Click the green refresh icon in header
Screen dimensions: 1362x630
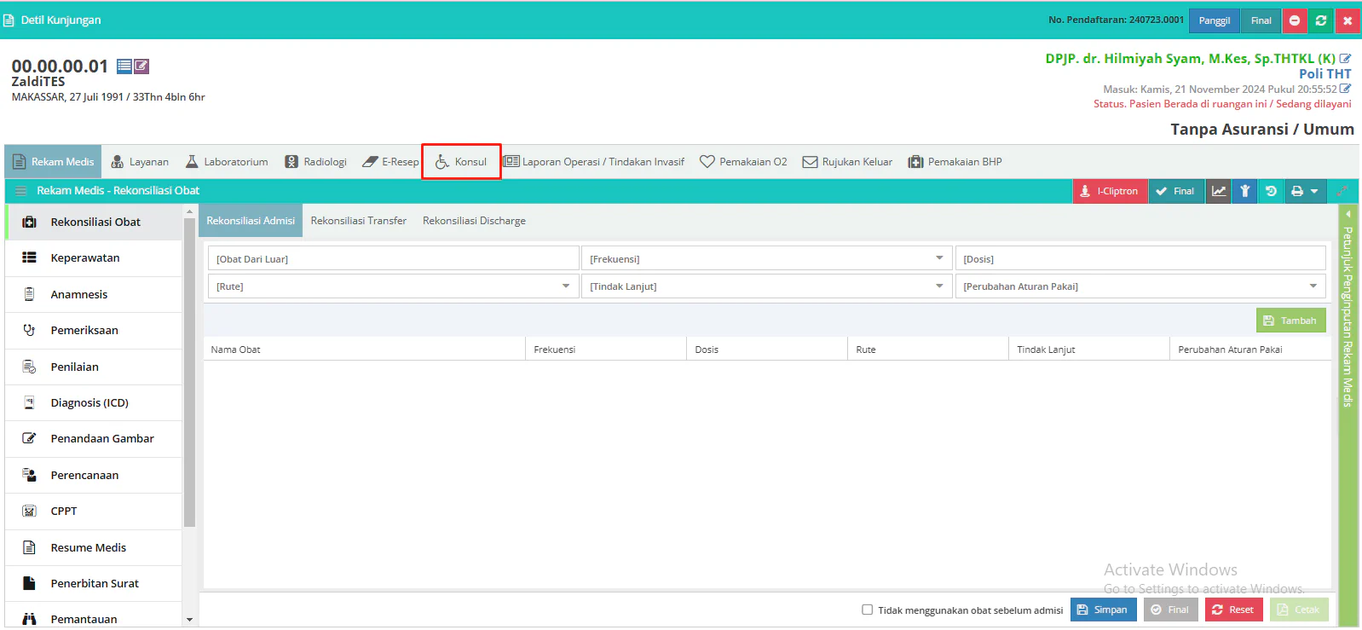pos(1320,20)
